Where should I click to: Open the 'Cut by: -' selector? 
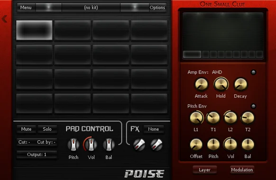[46, 142]
